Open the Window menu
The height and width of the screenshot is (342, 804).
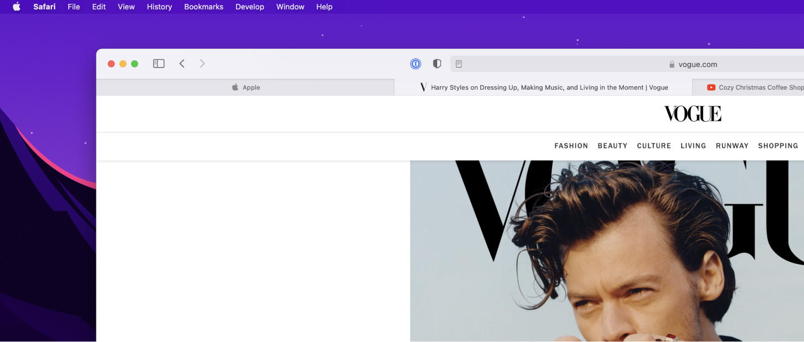(290, 7)
